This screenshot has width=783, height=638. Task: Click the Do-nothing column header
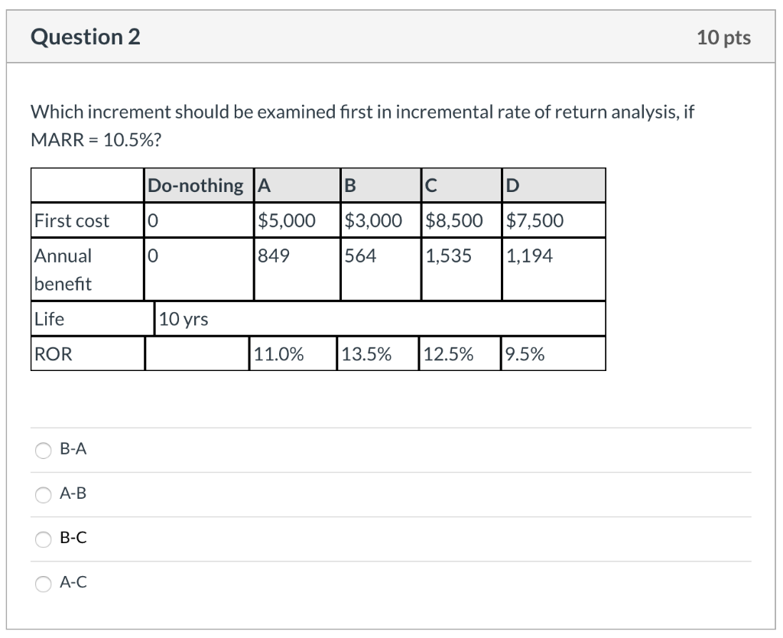point(199,185)
